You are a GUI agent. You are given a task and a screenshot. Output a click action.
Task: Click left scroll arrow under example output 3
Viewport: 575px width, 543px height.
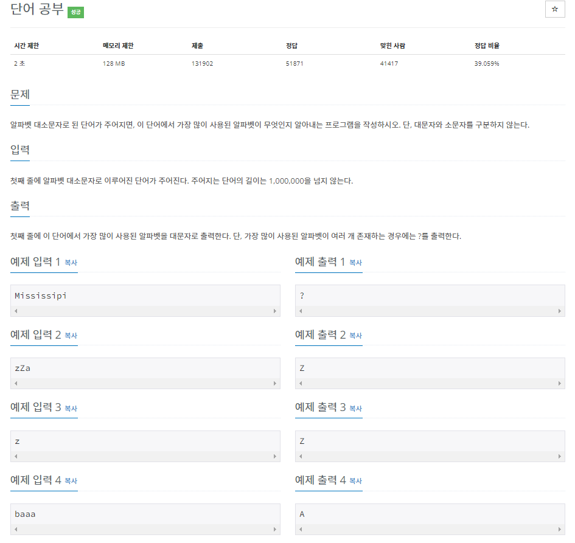(301, 457)
